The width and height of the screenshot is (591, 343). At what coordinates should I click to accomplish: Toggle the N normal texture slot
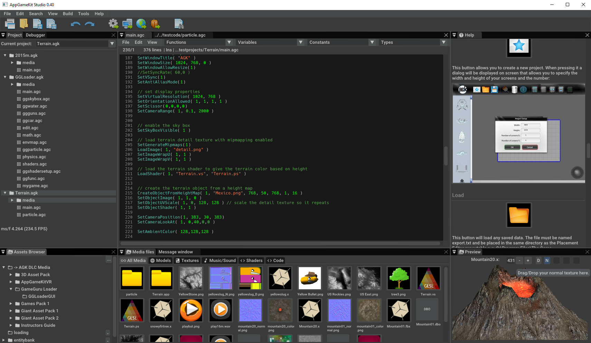coord(547,261)
